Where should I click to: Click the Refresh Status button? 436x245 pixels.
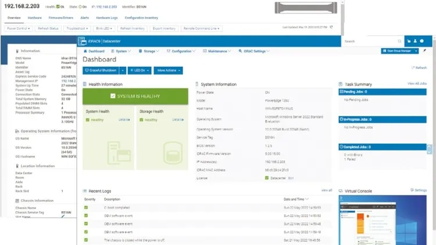click(x=48, y=29)
